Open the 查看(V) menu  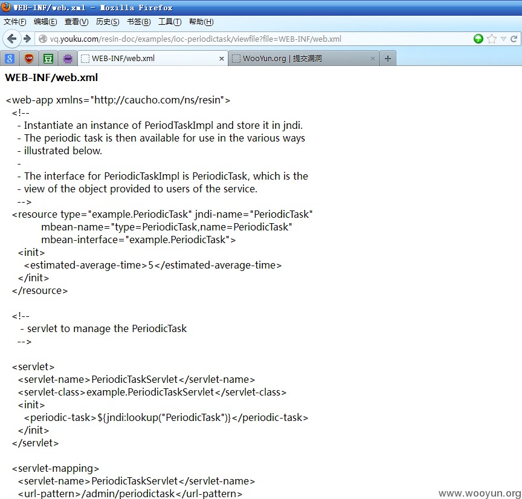pyautogui.click(x=76, y=22)
